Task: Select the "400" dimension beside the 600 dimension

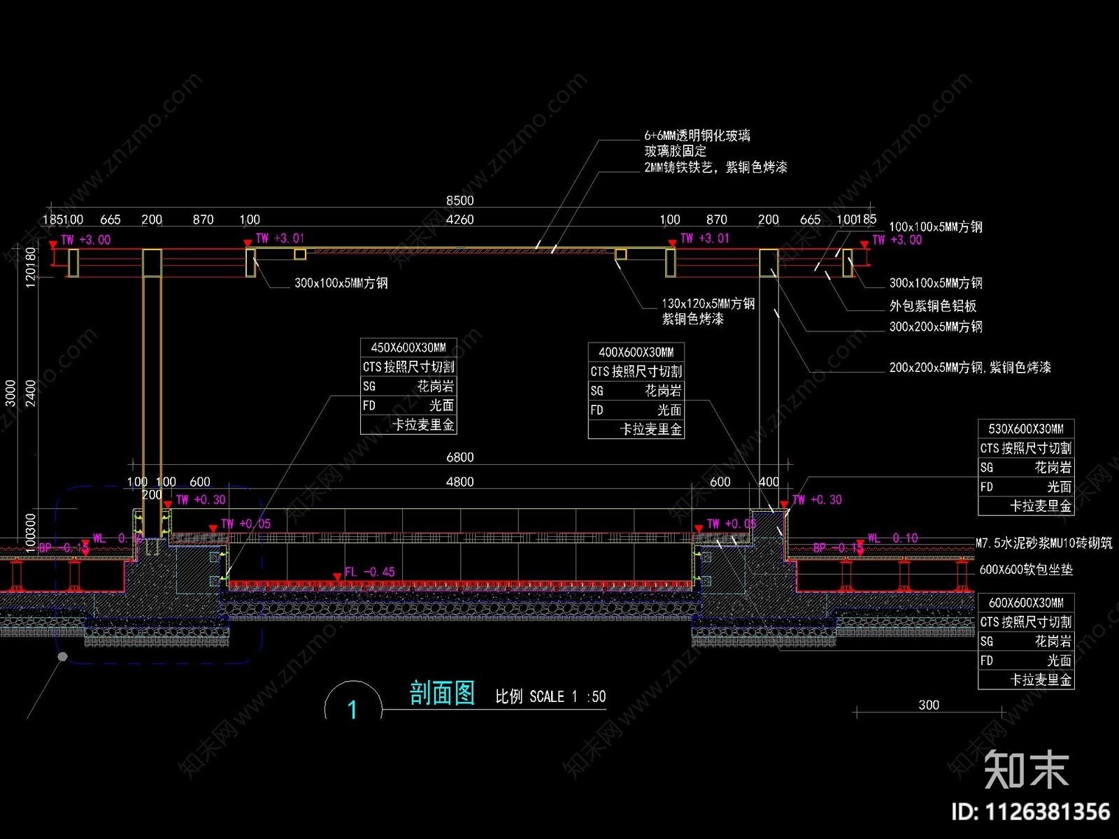Action: pyautogui.click(x=769, y=482)
